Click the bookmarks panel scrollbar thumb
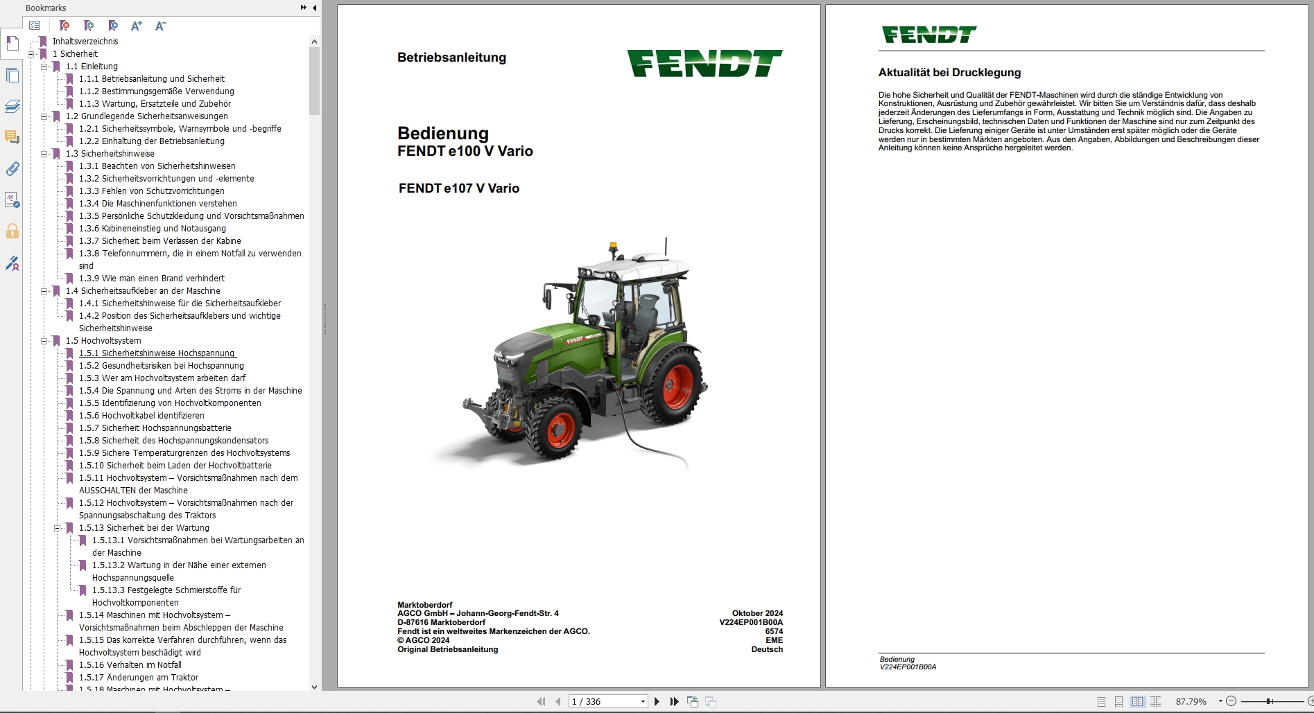 tap(314, 82)
